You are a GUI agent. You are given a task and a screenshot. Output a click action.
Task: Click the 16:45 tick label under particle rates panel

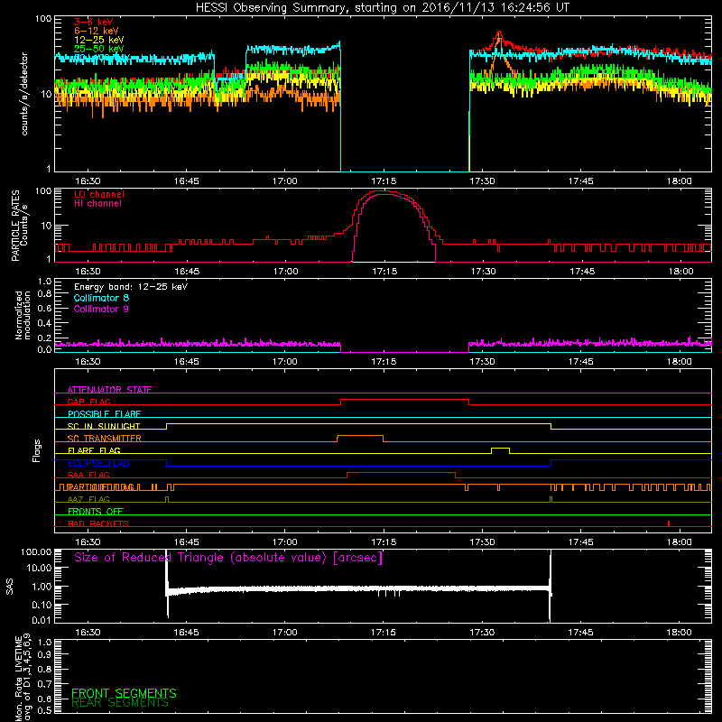187,272
